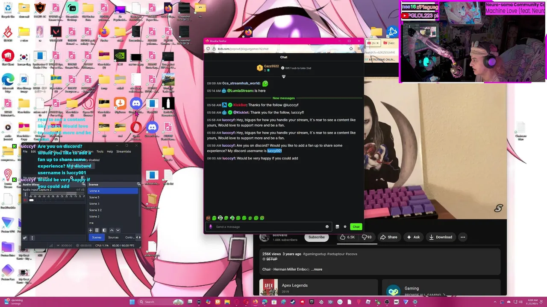Open Firefox from the taskbar

point(255,302)
